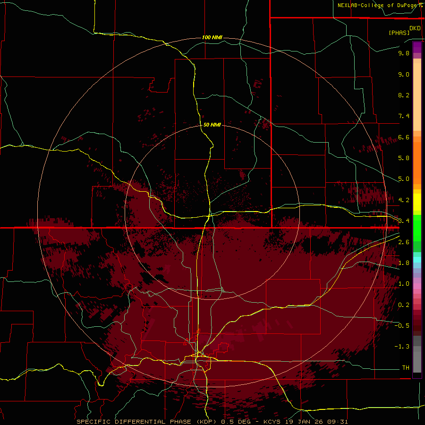Click the 1.8 value on the color scale
This screenshot has height=425, width=425.
(x=404, y=263)
